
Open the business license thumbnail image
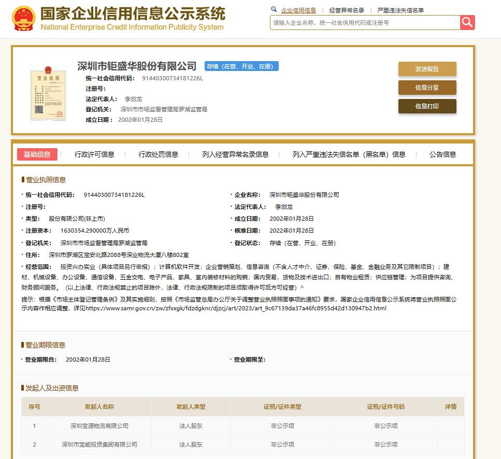point(48,93)
